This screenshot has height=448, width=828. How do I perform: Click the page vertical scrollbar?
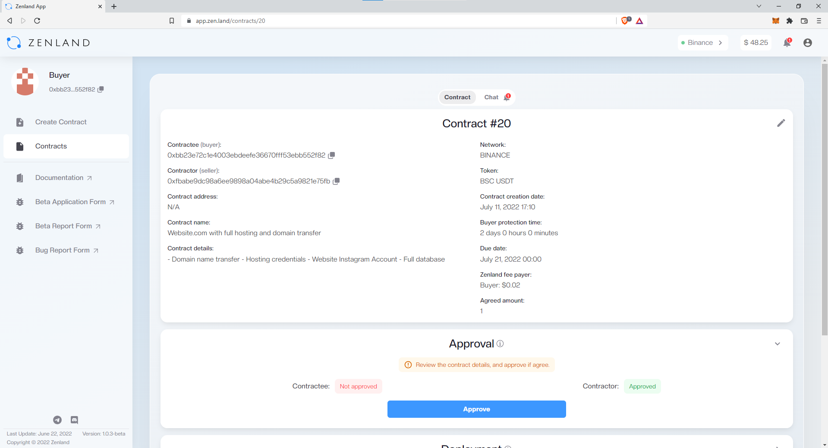(x=825, y=200)
